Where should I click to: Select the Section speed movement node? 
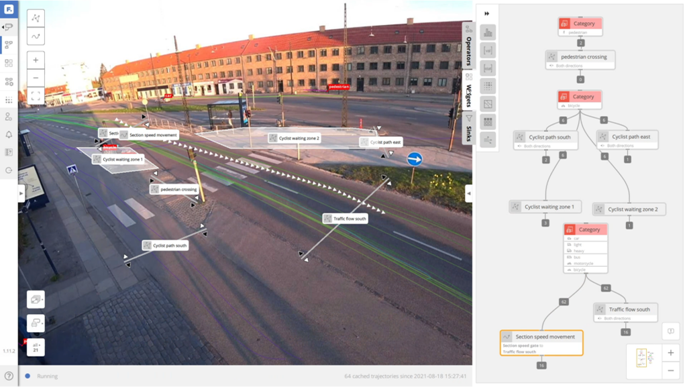click(x=541, y=337)
